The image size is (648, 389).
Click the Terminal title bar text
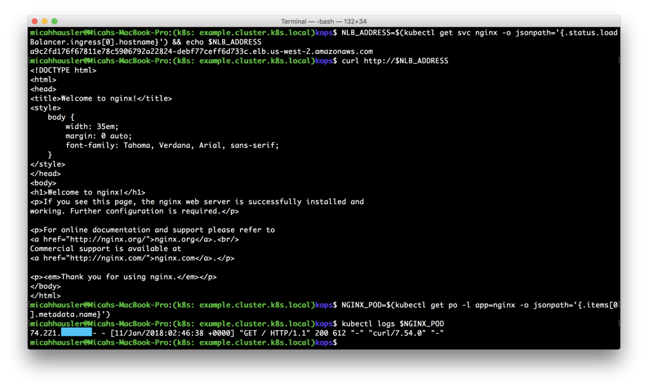pyautogui.click(x=323, y=22)
